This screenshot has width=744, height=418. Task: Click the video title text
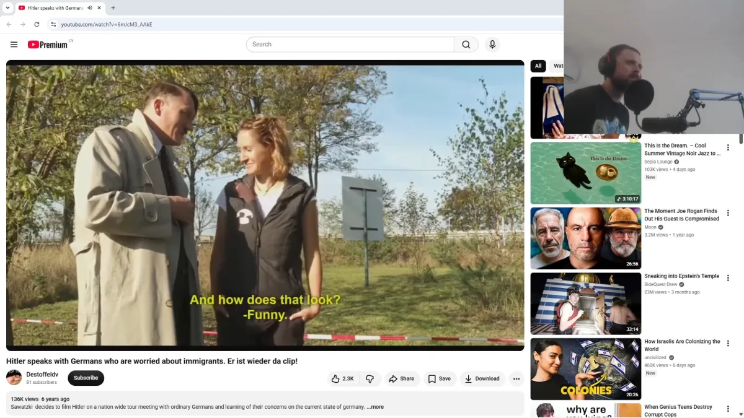pyautogui.click(x=152, y=361)
